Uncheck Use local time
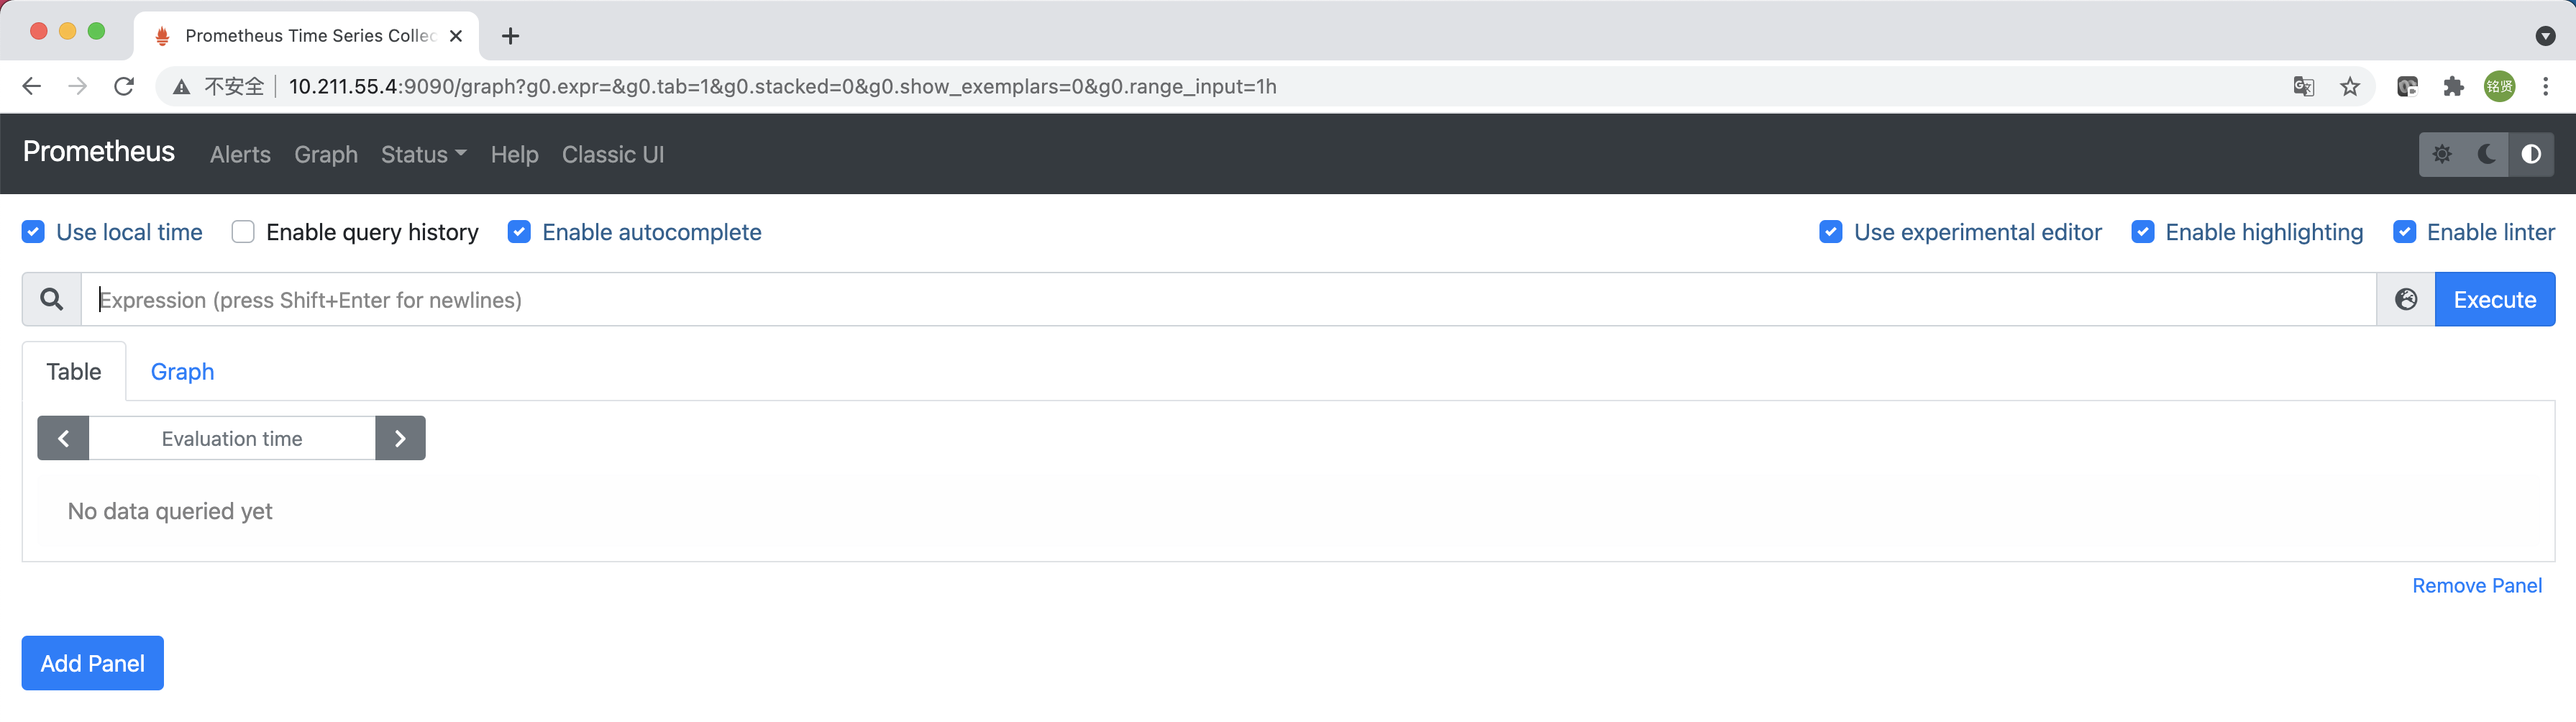2576x722 pixels. [x=33, y=232]
